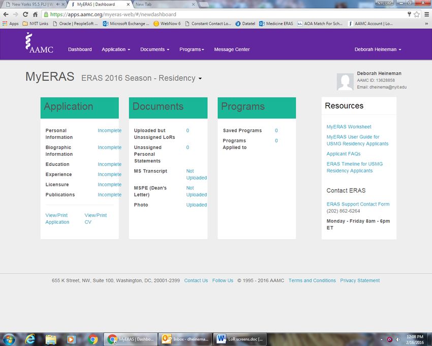
Task: Open the Programs dropdown menu
Action: [192, 49]
